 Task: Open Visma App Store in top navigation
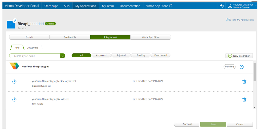(159, 6)
